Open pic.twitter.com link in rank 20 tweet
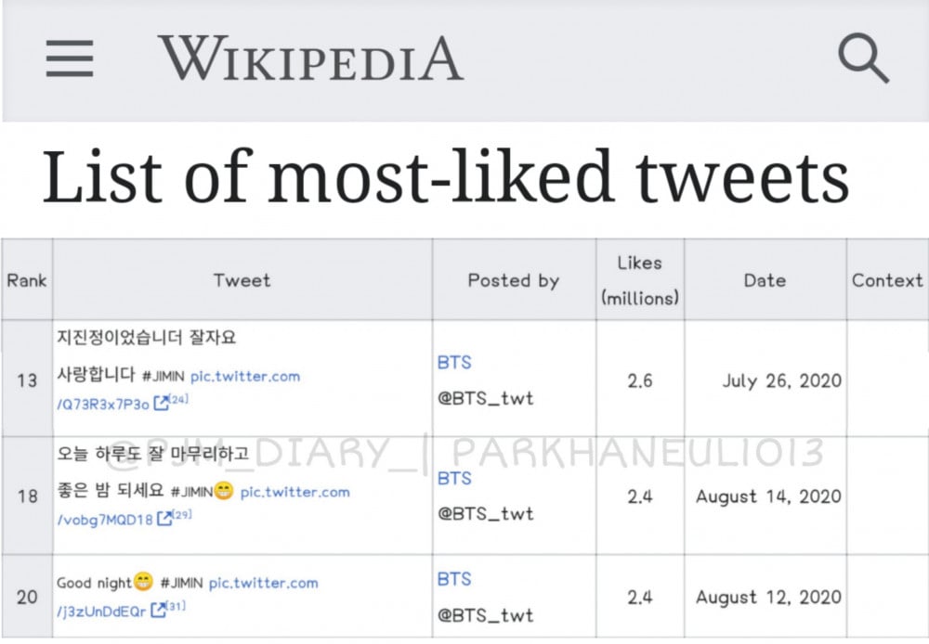Screen dimensions: 929x644 (x=264, y=583)
